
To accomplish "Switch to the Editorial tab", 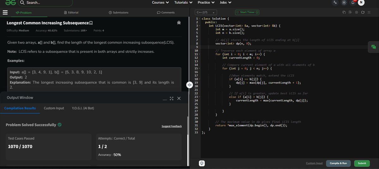I will coord(71,13).
